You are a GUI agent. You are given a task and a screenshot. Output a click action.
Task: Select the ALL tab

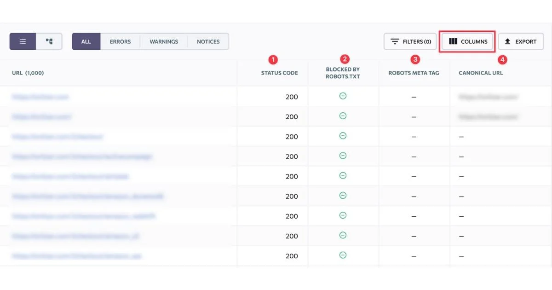pos(86,41)
